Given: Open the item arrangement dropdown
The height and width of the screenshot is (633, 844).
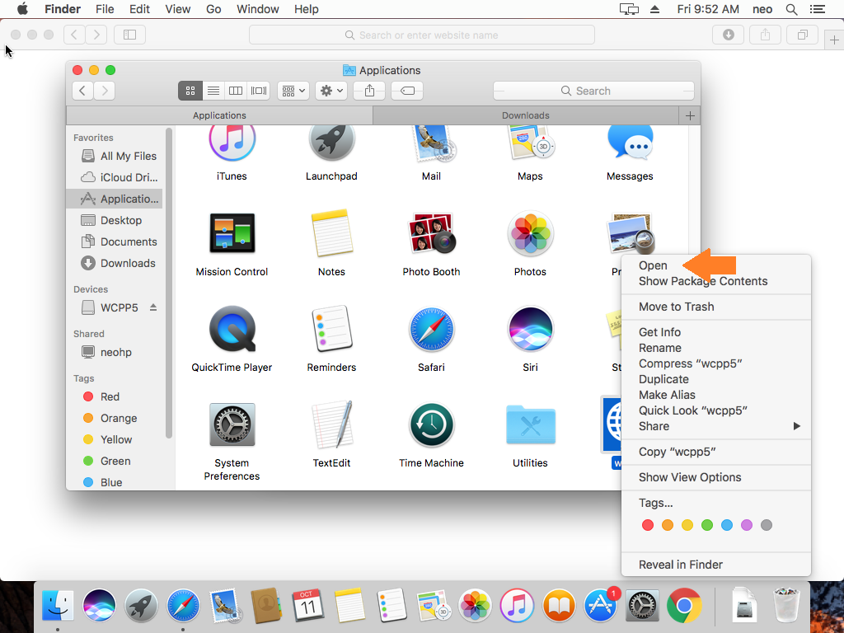Looking at the screenshot, I should (293, 91).
